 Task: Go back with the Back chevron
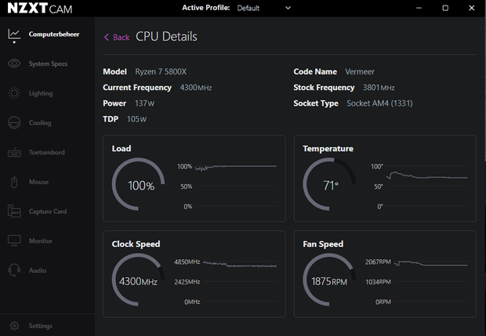(107, 38)
